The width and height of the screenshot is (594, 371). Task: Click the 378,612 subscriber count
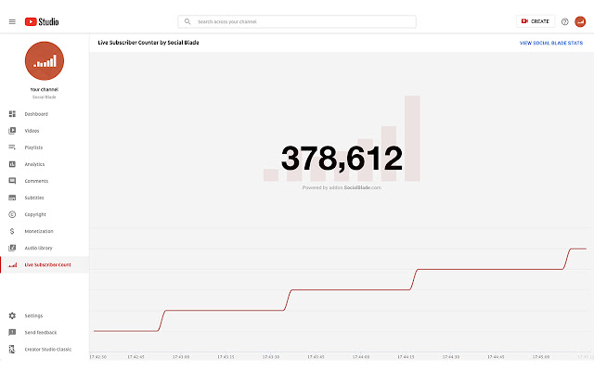[x=342, y=159]
